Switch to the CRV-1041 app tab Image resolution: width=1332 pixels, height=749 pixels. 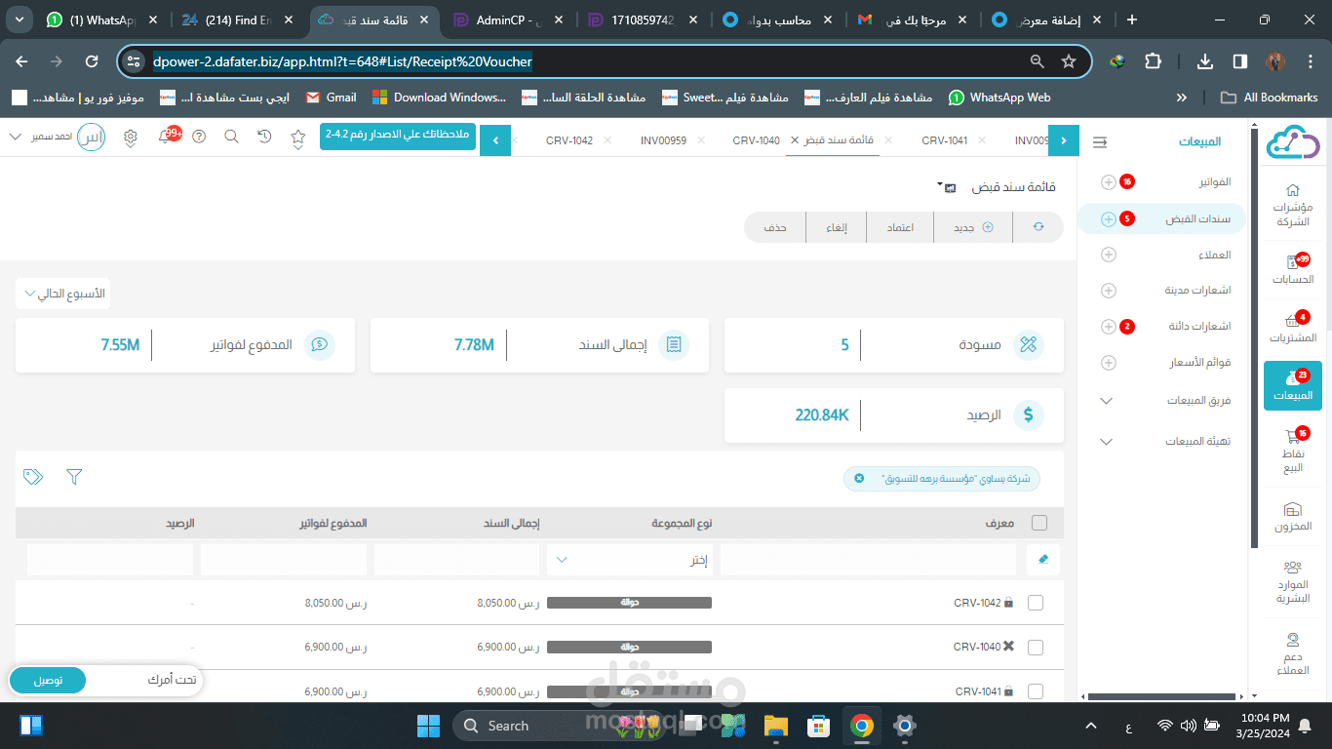pyautogui.click(x=945, y=140)
